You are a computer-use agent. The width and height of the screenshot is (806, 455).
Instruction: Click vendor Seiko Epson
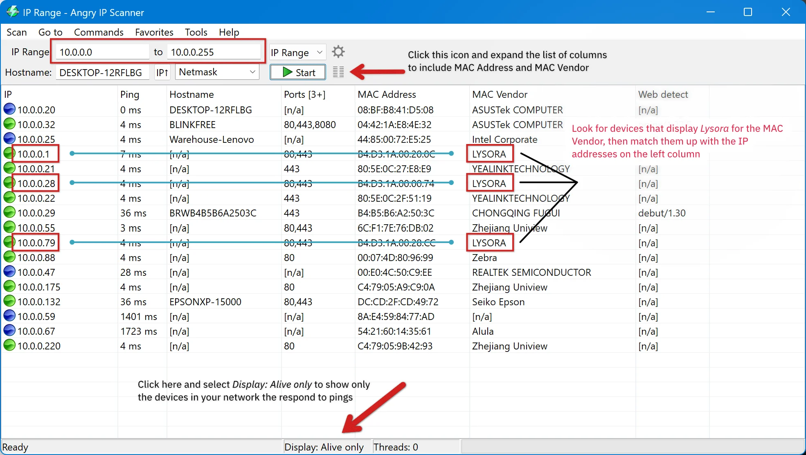tap(498, 302)
